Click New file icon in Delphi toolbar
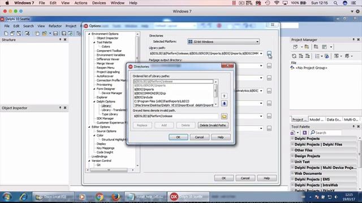362x203 pixels. [6, 34]
